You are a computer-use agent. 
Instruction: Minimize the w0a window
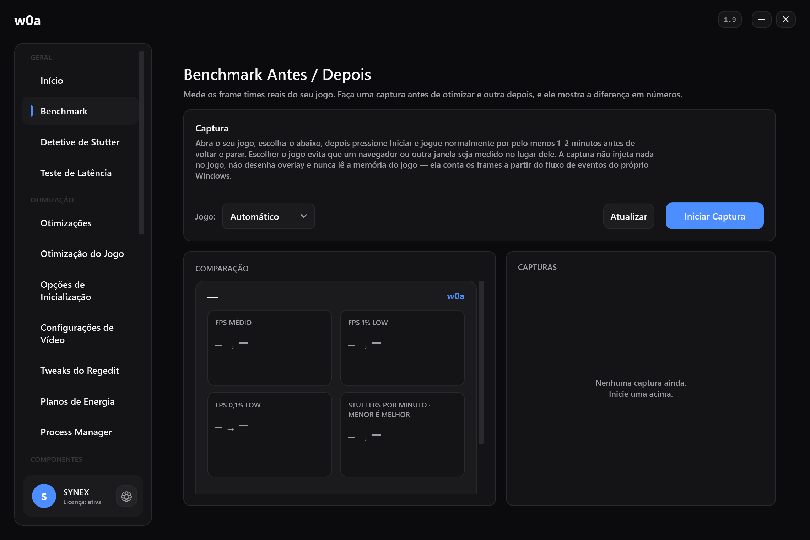click(x=761, y=20)
